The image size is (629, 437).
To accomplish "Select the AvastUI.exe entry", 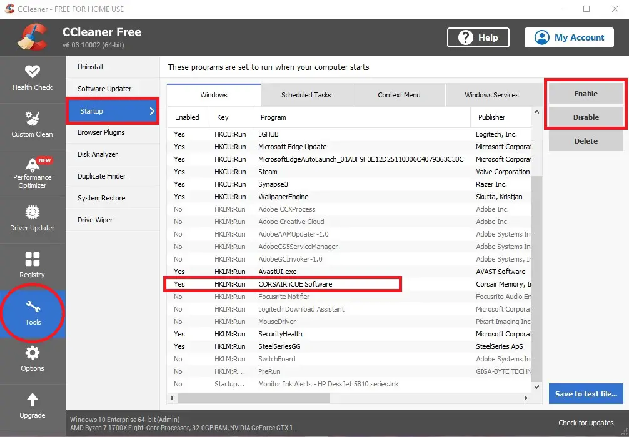I will coord(350,272).
